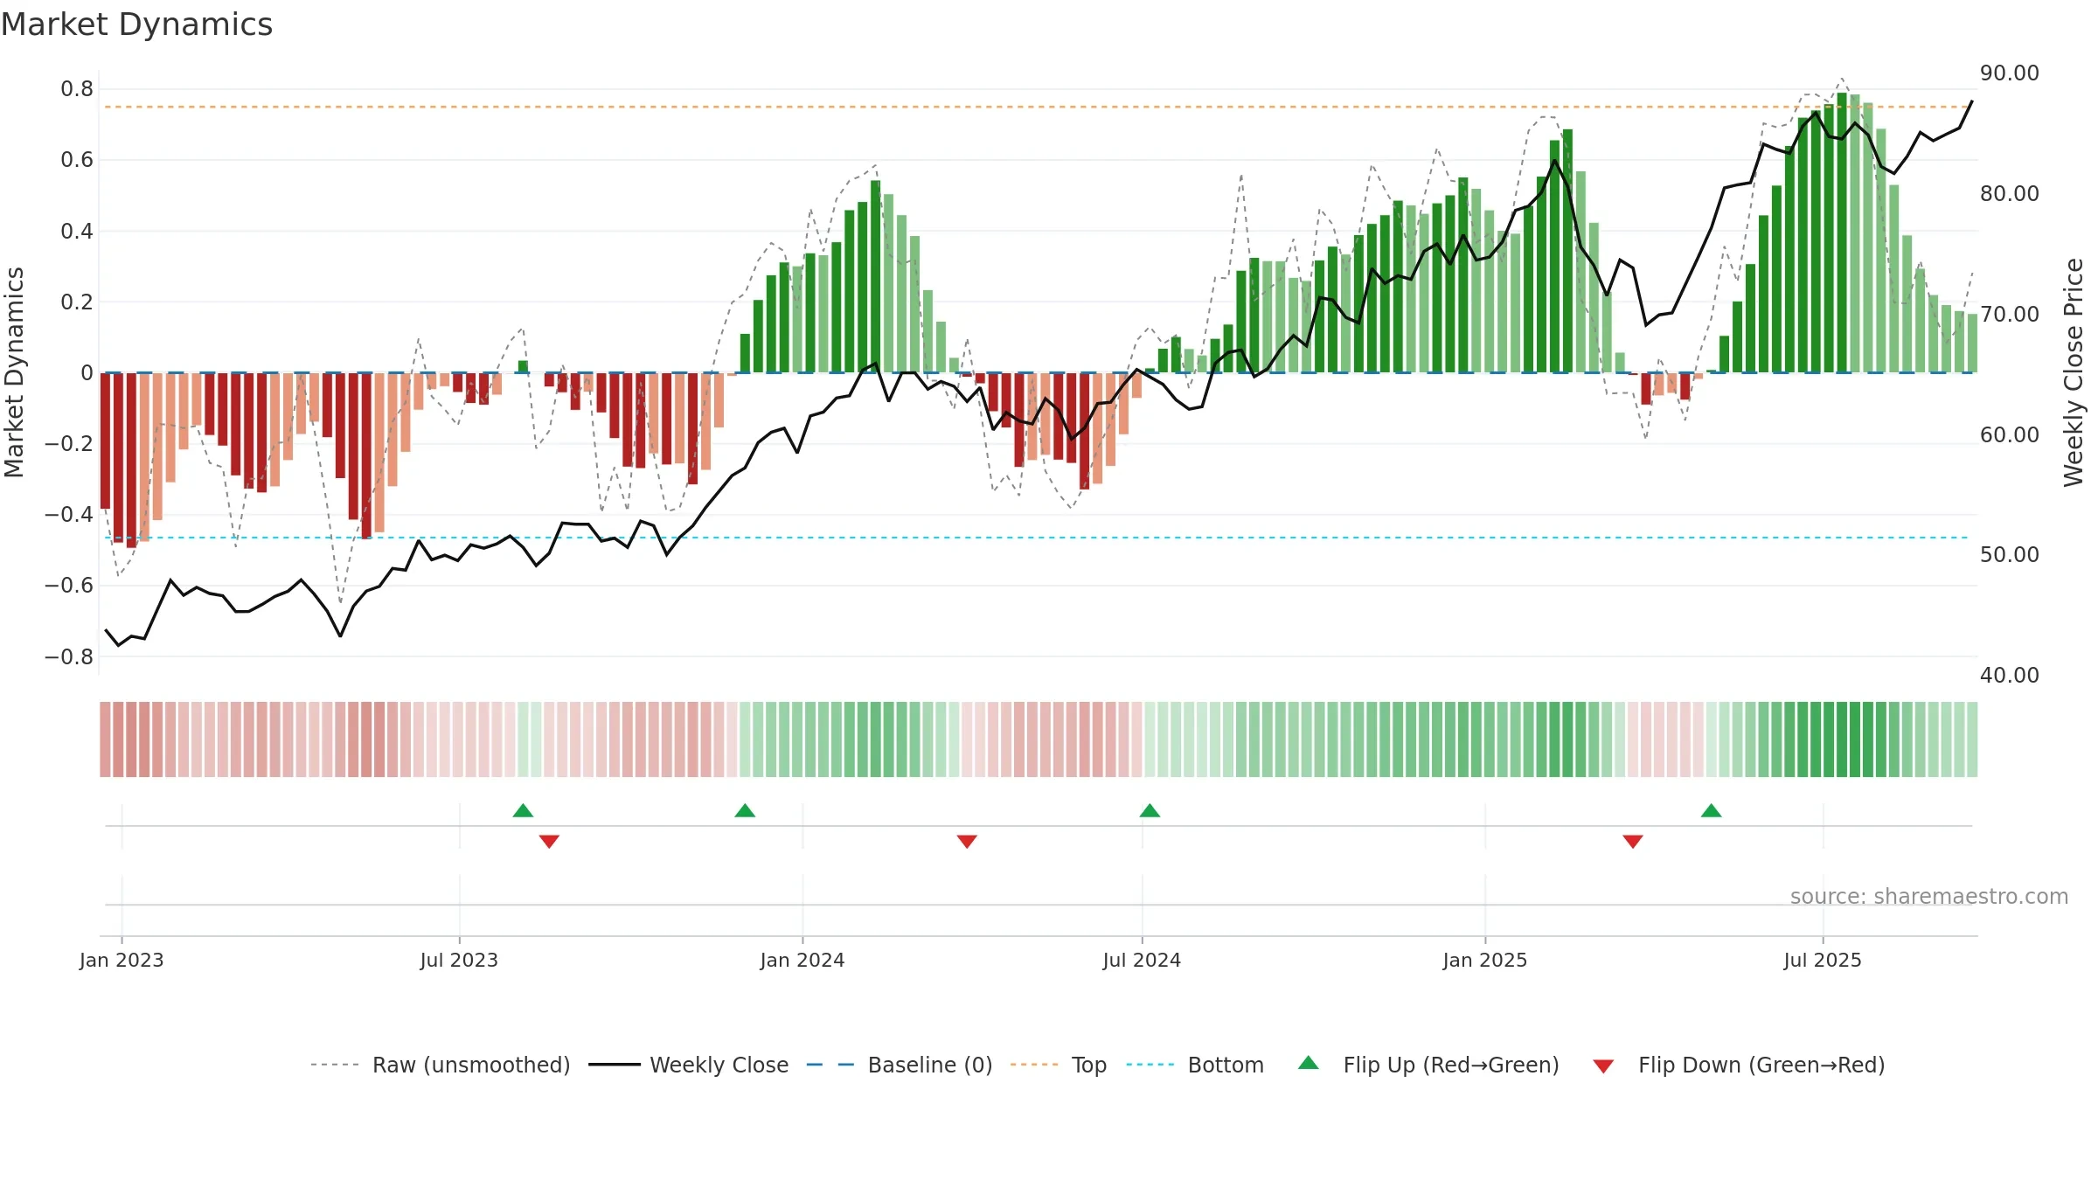This screenshot has height=1180, width=2098.
Task: Select the flip-up marker at Jul 2024
Action: pyautogui.click(x=1150, y=810)
